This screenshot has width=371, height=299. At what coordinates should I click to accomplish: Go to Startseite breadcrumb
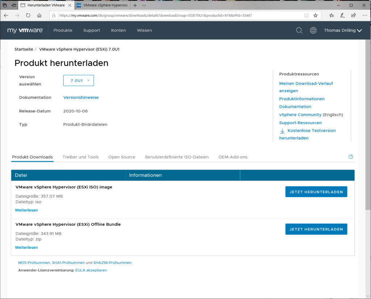click(24, 49)
